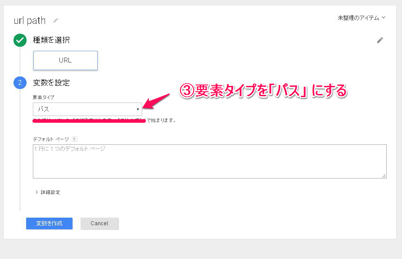This screenshot has height=259, width=402.
Task: Click the url path title text
Action: point(30,21)
